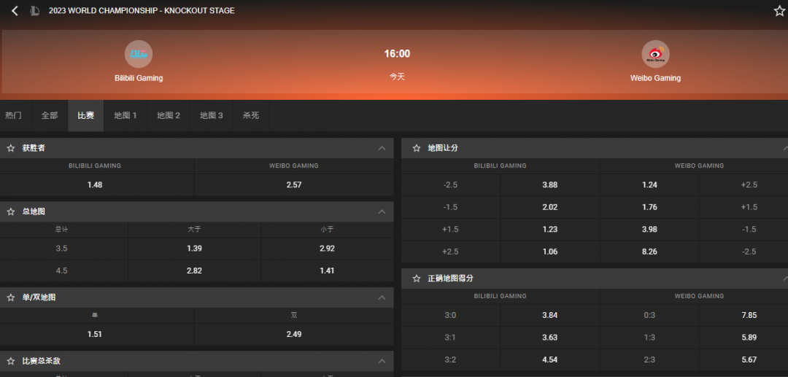This screenshot has width=788, height=377.
Task: Switch to the 全部 tab
Action: (x=50, y=115)
